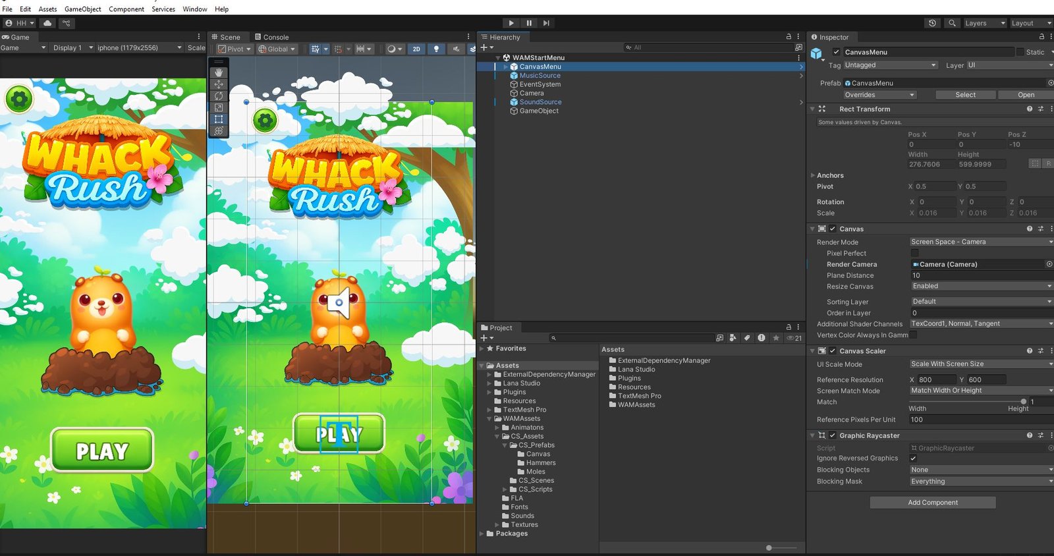This screenshot has width=1054, height=556.
Task: Enable the Pixel Perfect checkbox
Action: [x=914, y=253]
